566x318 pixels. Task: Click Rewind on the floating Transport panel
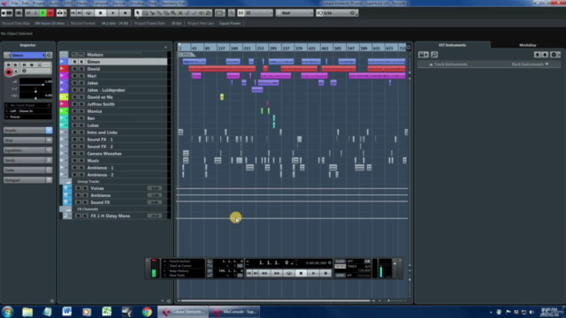(x=264, y=274)
